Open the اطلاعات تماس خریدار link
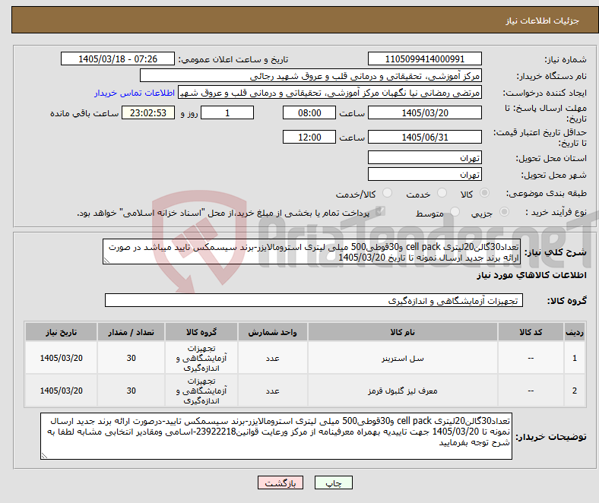The image size is (599, 503). tap(135, 93)
